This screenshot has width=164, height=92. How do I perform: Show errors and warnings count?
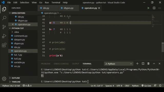(27, 86)
